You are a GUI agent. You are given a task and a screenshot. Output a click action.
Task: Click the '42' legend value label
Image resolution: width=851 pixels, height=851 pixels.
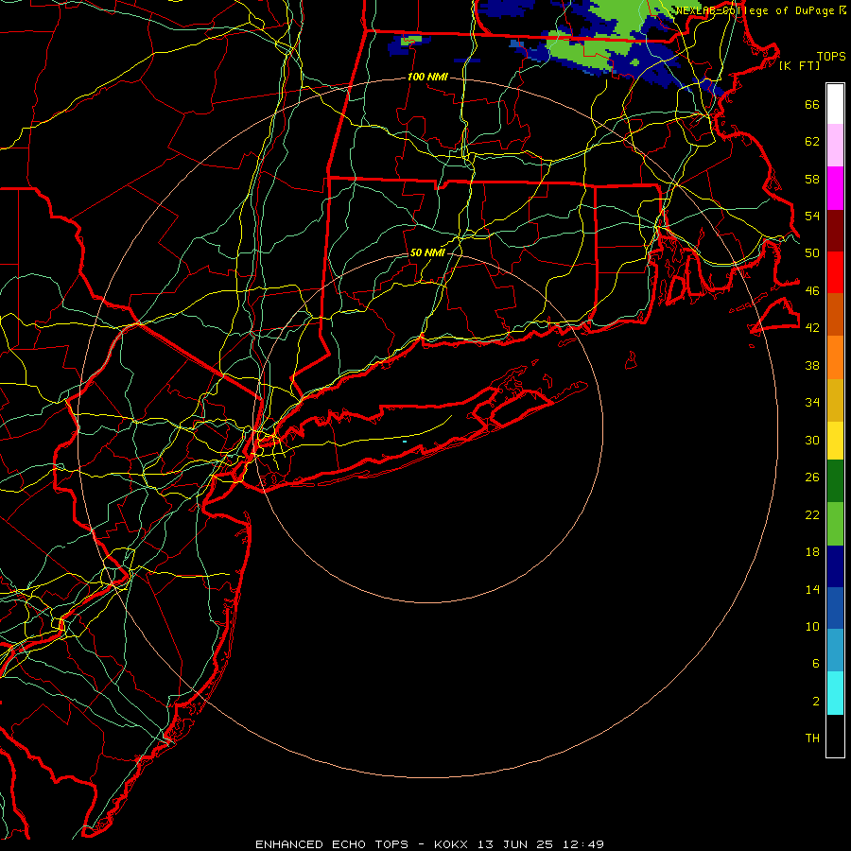(x=812, y=327)
